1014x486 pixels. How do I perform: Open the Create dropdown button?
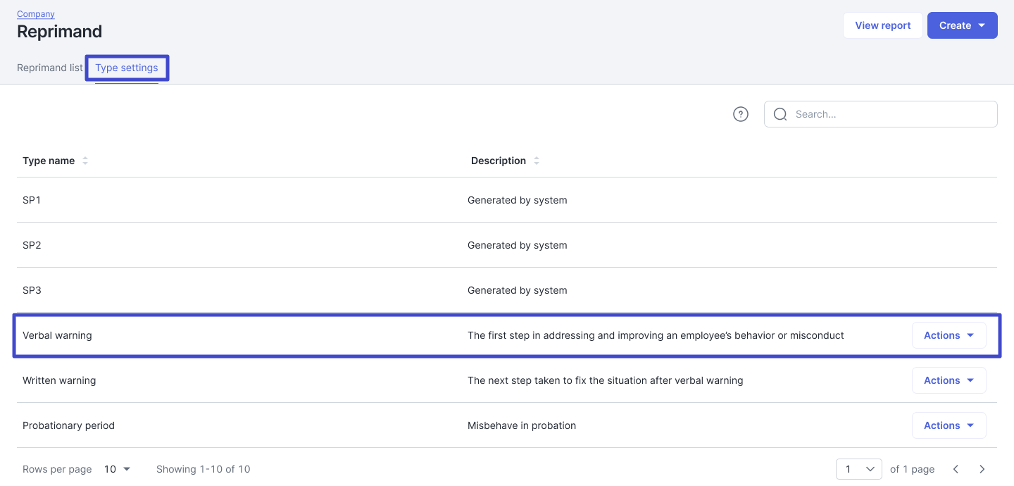pyautogui.click(x=962, y=25)
